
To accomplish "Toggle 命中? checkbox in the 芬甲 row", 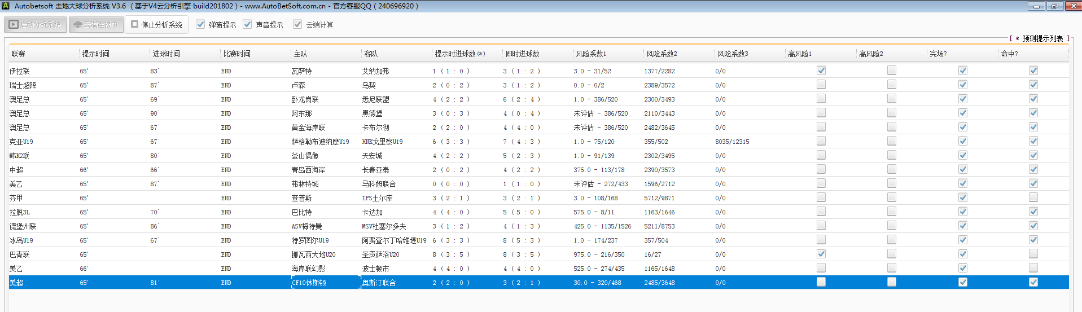I will 1033,197.
